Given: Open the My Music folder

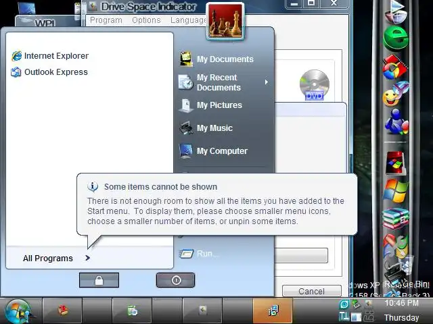Looking at the screenshot, I should (206, 128).
